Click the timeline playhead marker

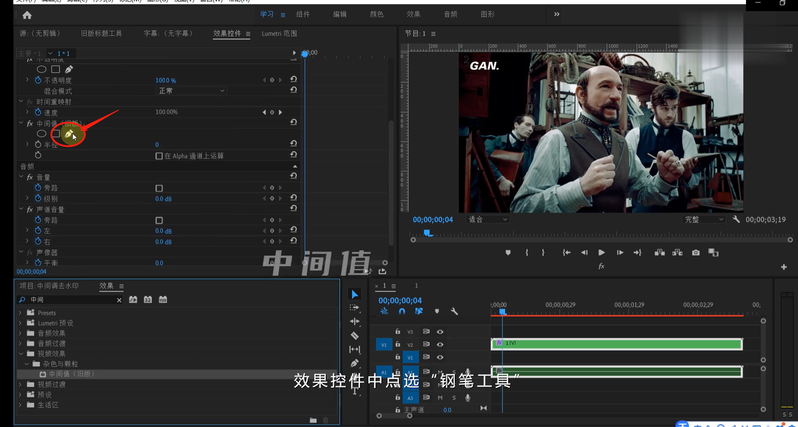point(502,312)
